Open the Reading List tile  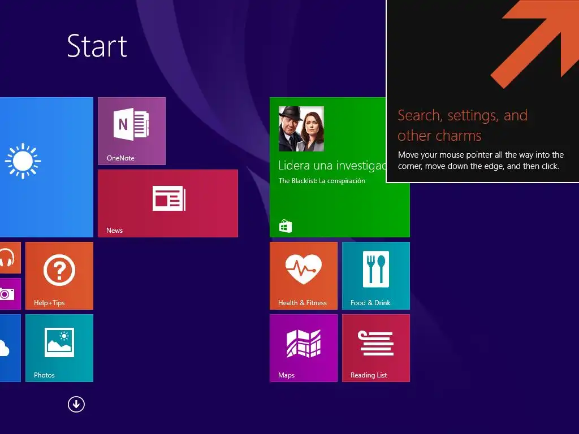376,348
